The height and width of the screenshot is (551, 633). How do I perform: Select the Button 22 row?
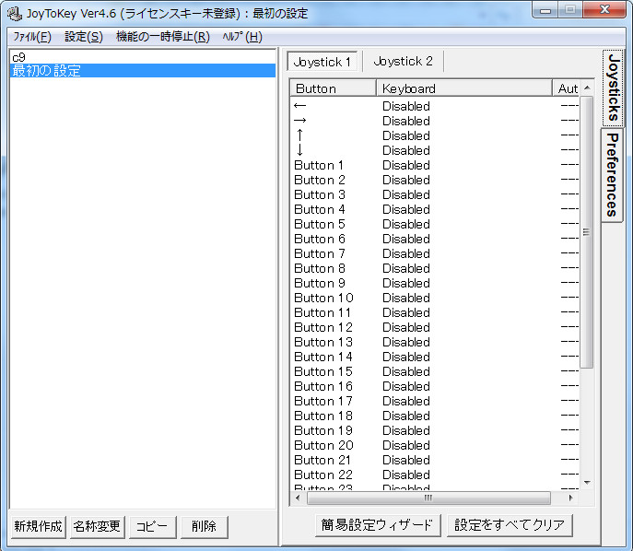pos(435,475)
